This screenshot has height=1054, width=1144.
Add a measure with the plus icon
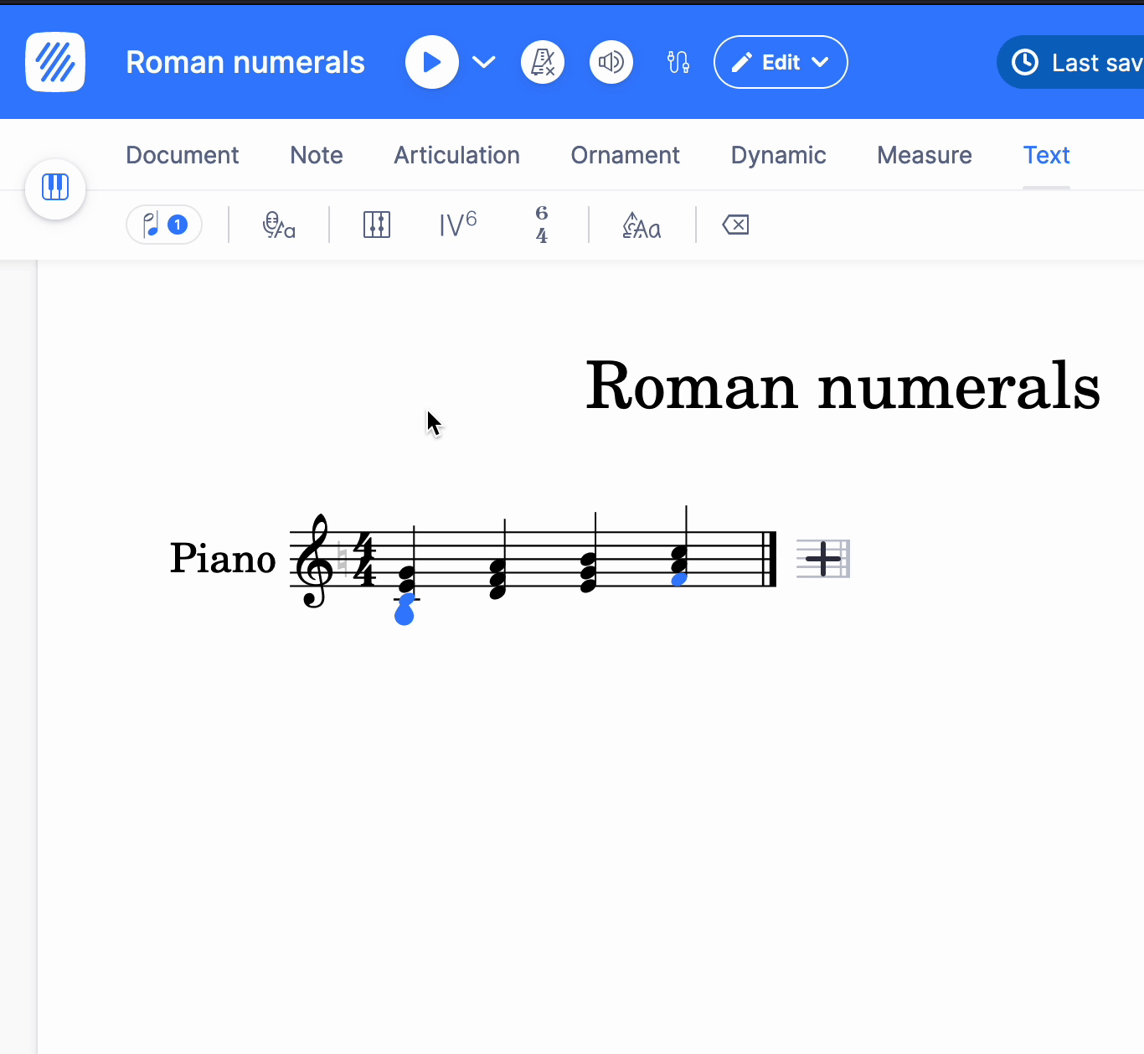(822, 559)
